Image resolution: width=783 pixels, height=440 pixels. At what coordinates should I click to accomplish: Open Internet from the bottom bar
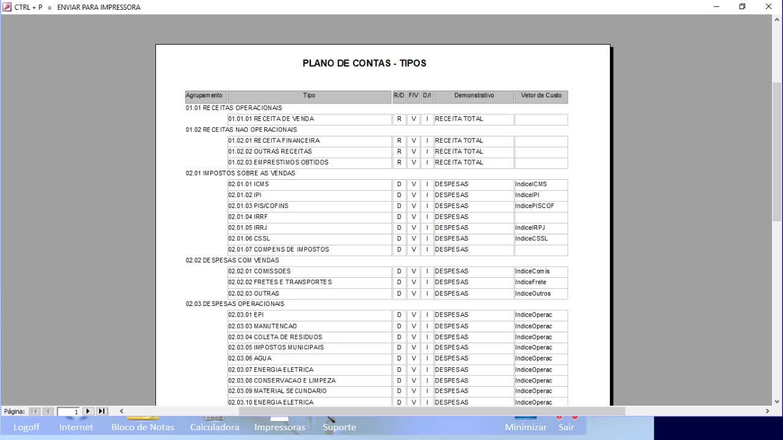(x=76, y=427)
